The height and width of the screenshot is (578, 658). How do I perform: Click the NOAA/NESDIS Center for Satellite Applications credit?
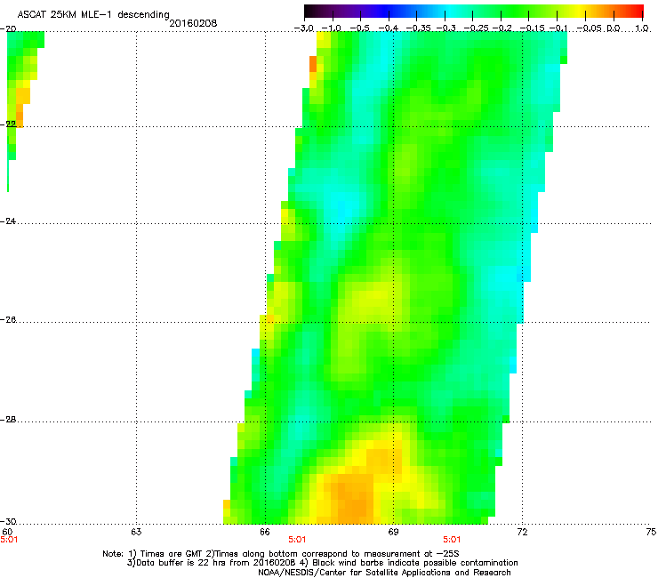pyautogui.click(x=384, y=573)
